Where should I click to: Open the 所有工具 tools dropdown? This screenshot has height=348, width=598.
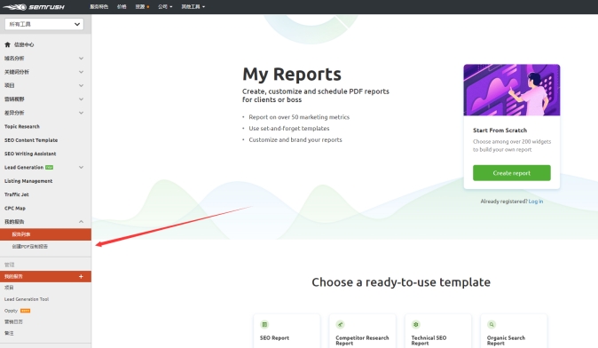[x=44, y=24]
